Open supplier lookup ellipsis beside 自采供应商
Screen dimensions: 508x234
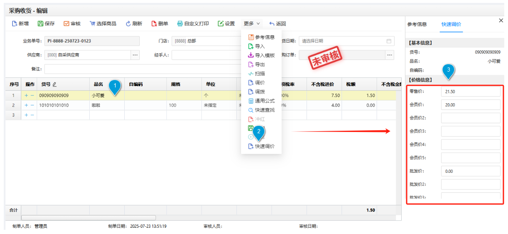pyautogui.click(x=135, y=55)
